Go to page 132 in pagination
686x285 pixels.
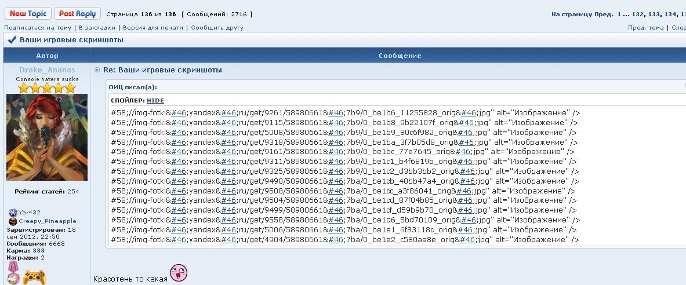pyautogui.click(x=638, y=14)
